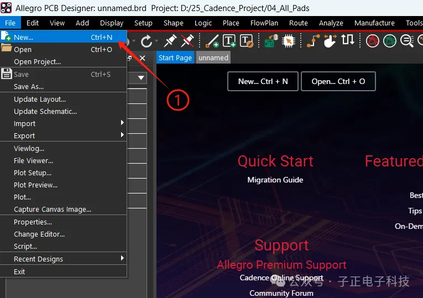423x298 pixels.
Task: Open the Route menu
Action: pyautogui.click(x=299, y=23)
